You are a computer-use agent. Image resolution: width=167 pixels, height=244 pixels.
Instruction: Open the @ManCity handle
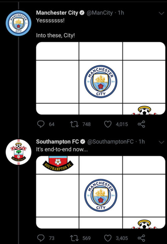point(100,13)
